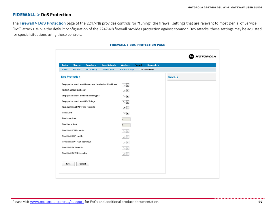Switch to Packet Filter settings

pyautogui.click(x=108, y=69)
